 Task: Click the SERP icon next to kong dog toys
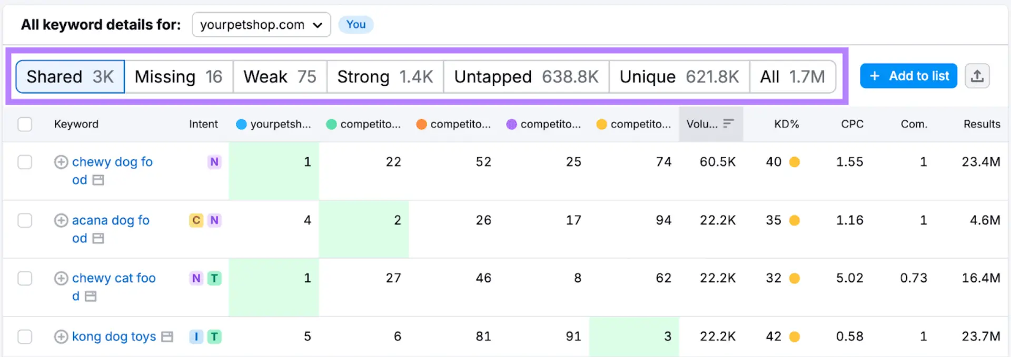[x=166, y=336]
